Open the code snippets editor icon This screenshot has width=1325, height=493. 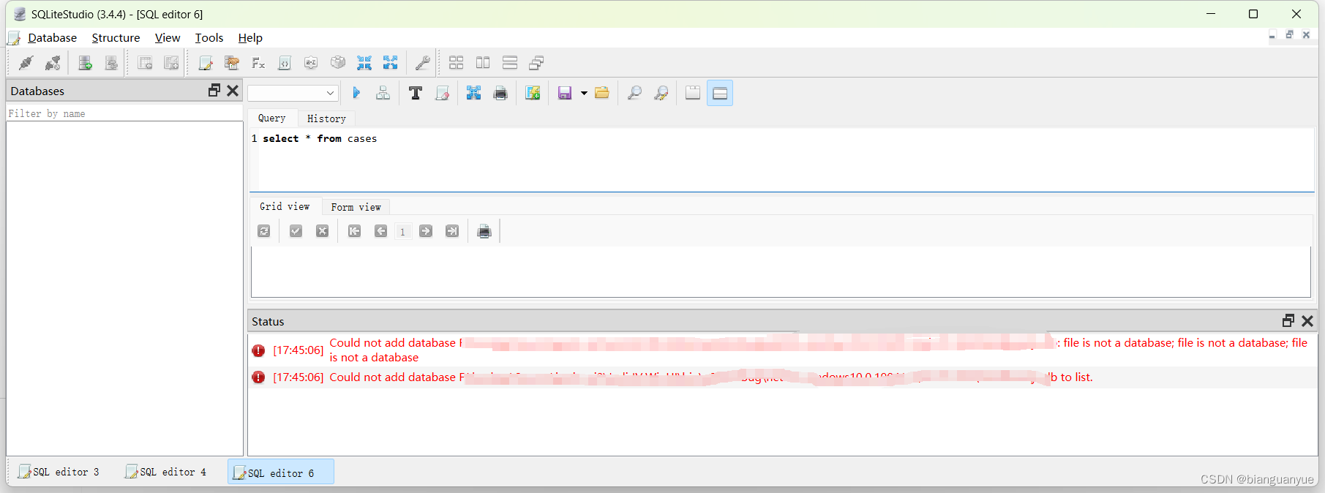(x=285, y=63)
